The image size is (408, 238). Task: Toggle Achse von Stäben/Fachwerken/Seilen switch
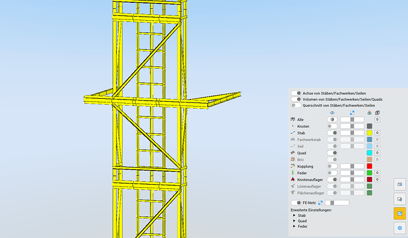[x=296, y=93]
